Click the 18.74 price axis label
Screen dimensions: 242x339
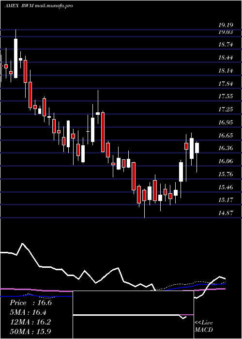226,45
